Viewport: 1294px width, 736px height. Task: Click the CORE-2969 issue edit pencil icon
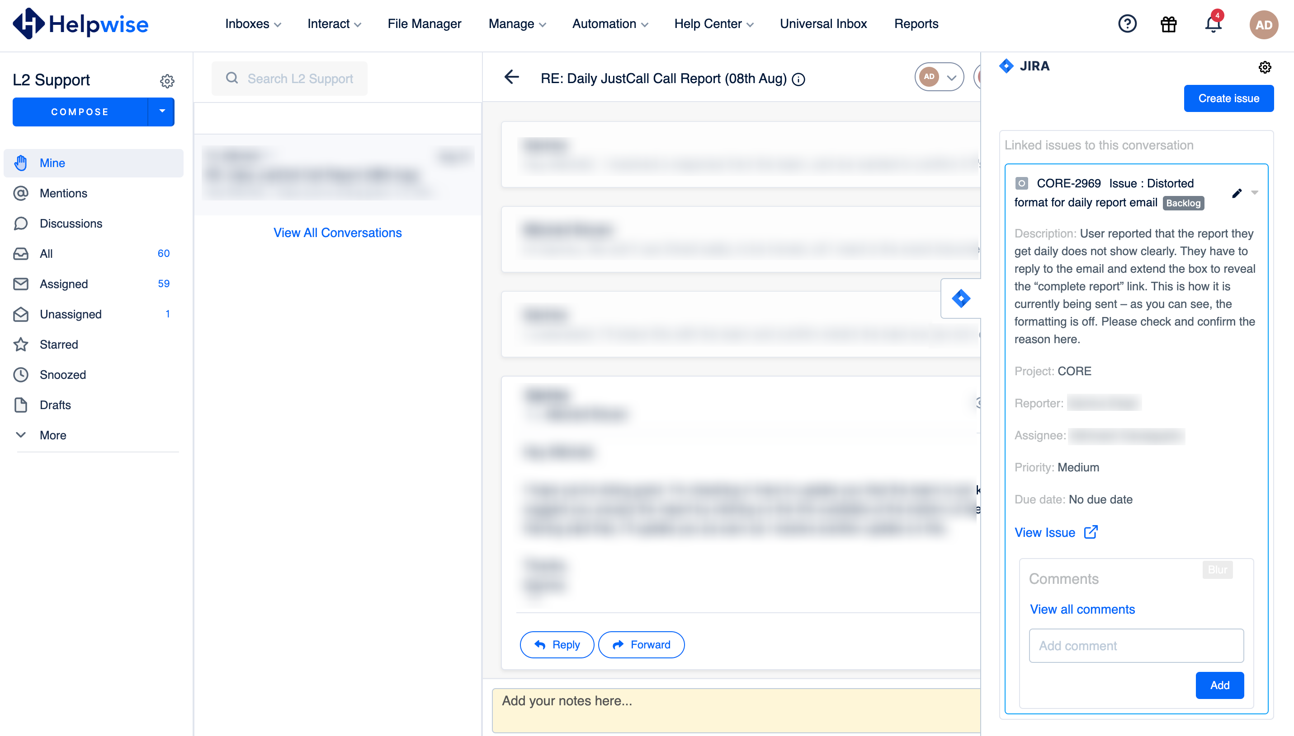click(1237, 194)
